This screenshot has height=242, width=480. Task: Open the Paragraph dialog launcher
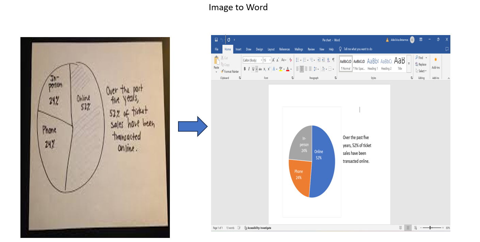(336, 78)
